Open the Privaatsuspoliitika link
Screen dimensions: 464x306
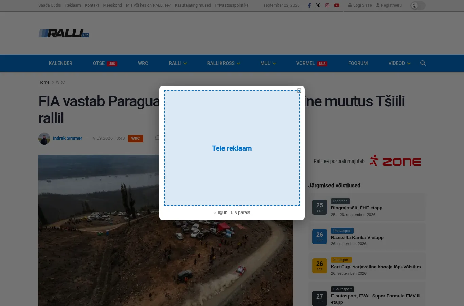click(232, 5)
